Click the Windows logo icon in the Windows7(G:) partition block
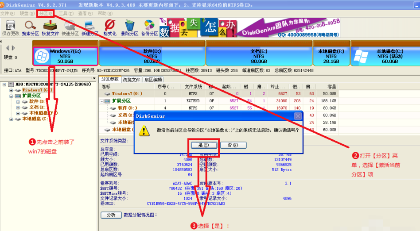Image resolution: width=420 pixels, height=231 pixels. pos(42,57)
